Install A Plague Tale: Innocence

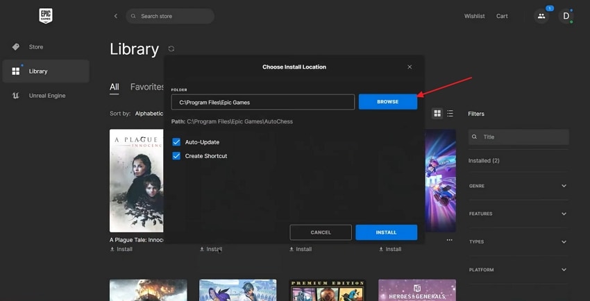[x=121, y=249]
